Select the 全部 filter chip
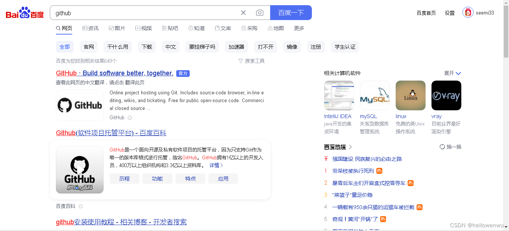509x231 pixels. coord(65,47)
